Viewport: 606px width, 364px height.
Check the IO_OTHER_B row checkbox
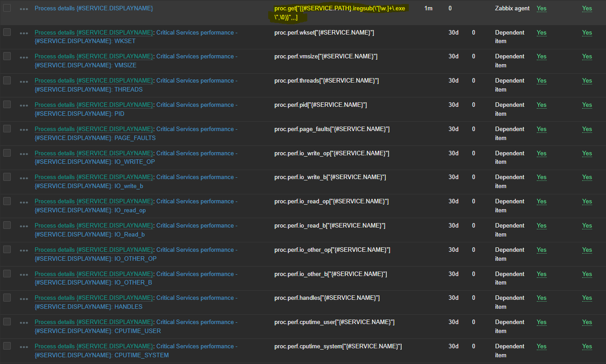[x=7, y=274]
